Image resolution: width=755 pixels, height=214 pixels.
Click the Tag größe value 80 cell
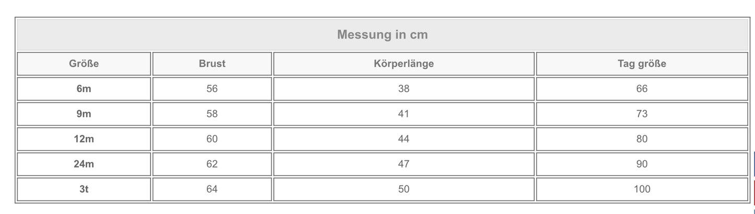coord(642,139)
